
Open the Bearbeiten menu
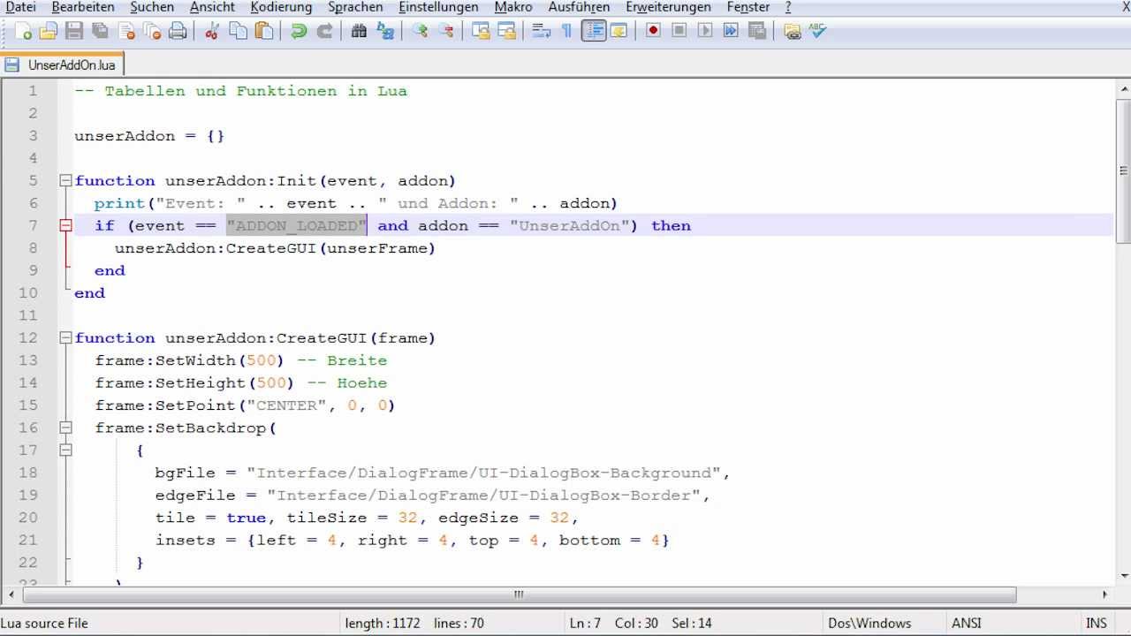tap(83, 7)
